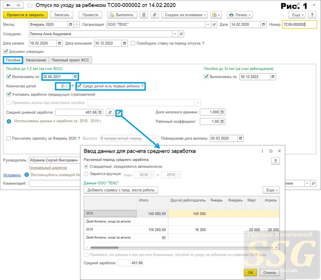
Task: Open the open-record icon beside the comment-row dropdown
Action: (x=313, y=183)
